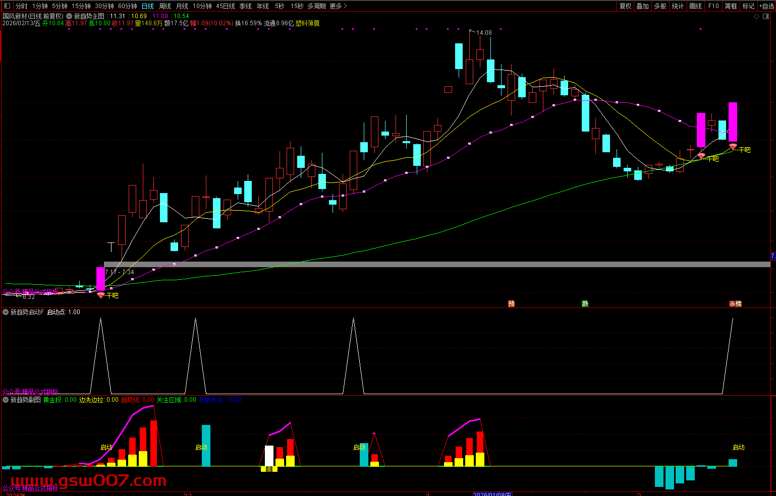Image resolution: width=776 pixels, height=496 pixels.
Task: Open the 新趋势主图 indicator dropdown
Action: (69, 16)
